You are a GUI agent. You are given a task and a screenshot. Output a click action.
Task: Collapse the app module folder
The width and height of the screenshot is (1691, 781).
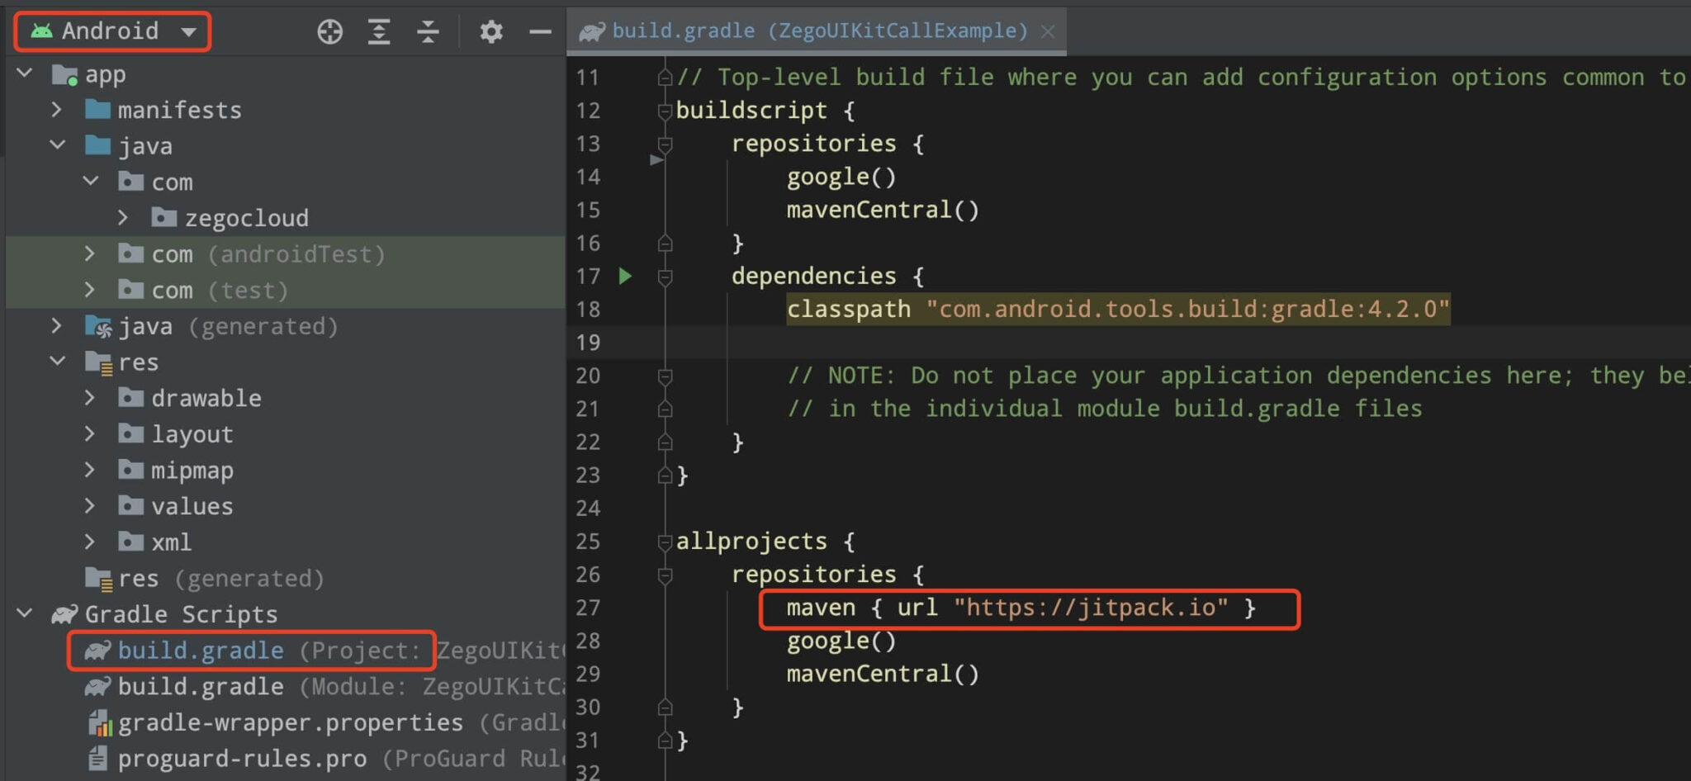(x=26, y=73)
